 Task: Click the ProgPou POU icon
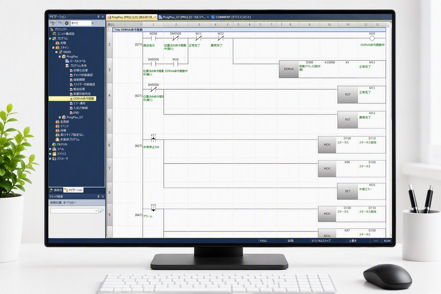[64, 57]
